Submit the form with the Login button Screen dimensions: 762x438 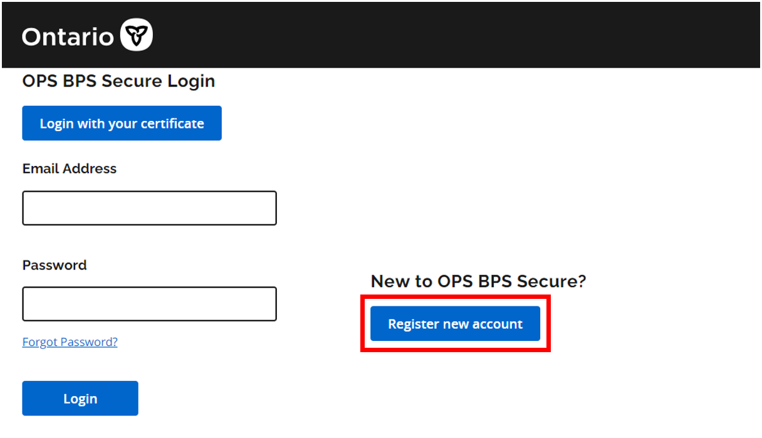click(x=80, y=399)
